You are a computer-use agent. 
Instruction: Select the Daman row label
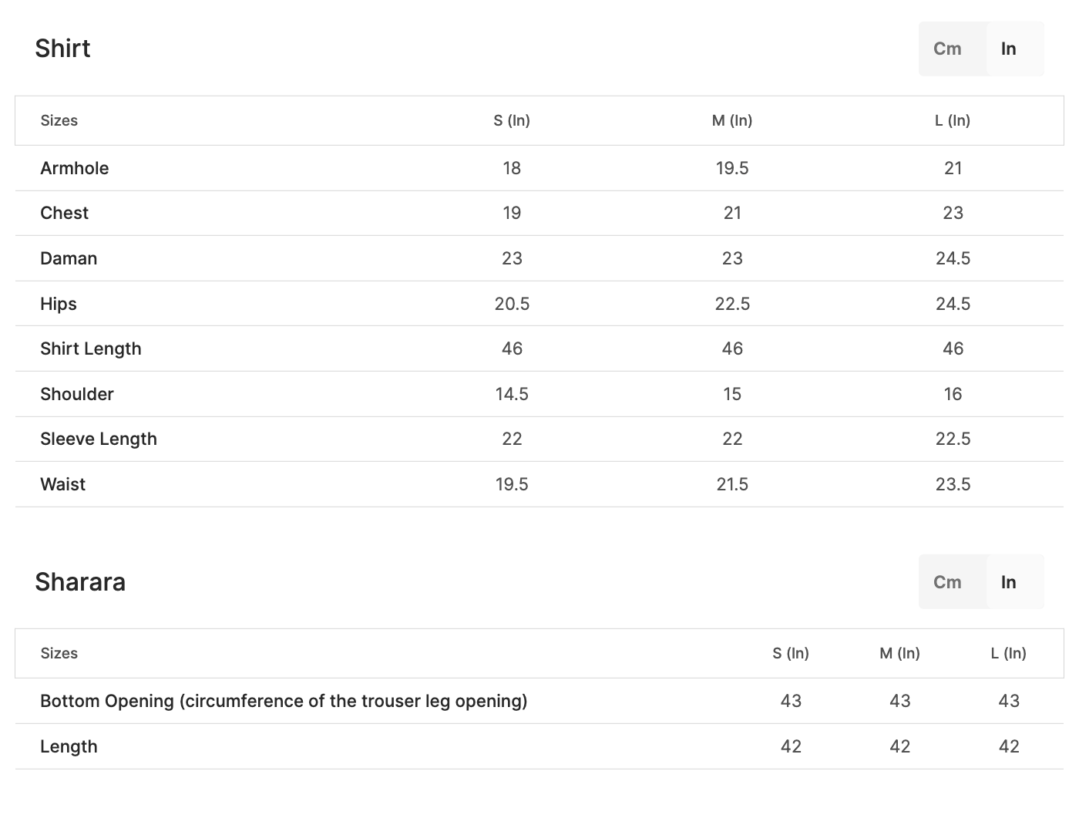pos(69,258)
